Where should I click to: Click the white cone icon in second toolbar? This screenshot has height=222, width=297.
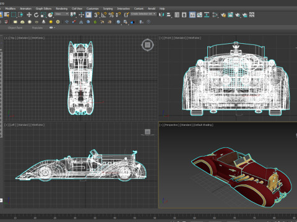tap(43, 22)
